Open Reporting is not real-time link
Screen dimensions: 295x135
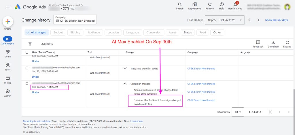click(37, 121)
